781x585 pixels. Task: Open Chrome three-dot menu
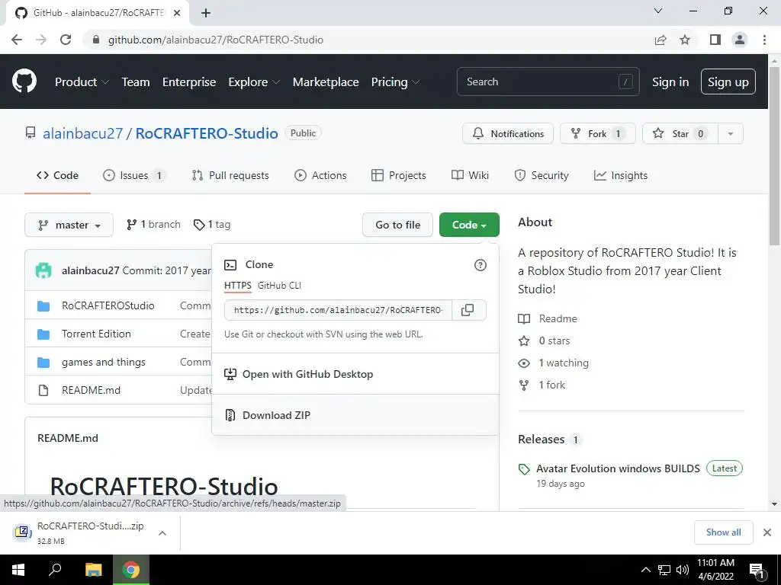pyautogui.click(x=764, y=40)
